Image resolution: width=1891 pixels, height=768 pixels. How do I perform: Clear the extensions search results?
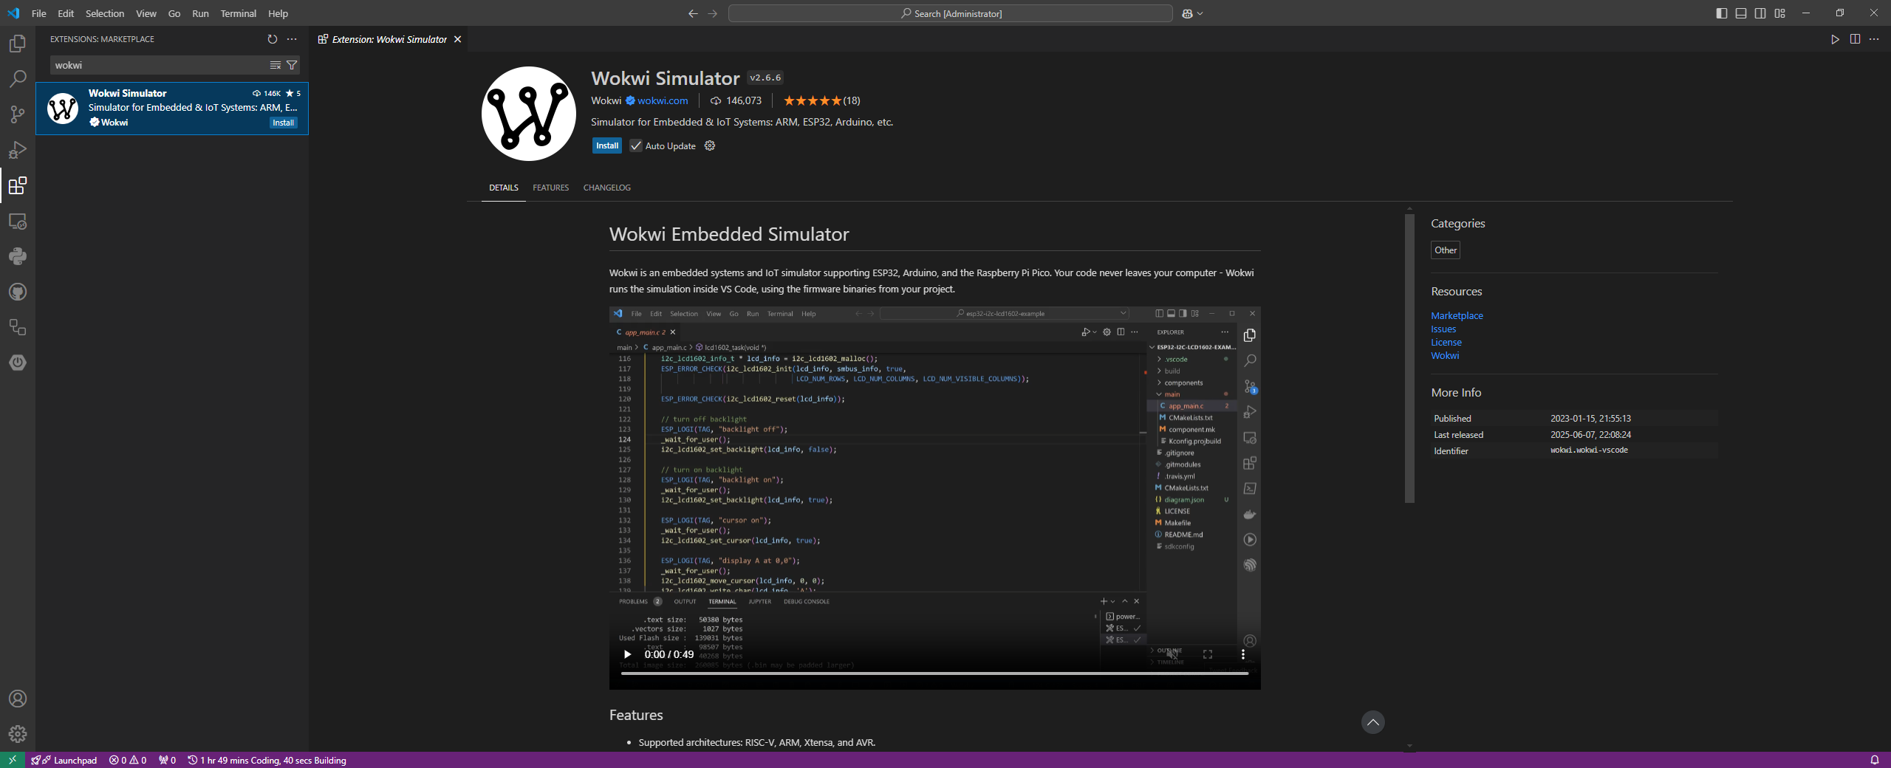point(276,65)
